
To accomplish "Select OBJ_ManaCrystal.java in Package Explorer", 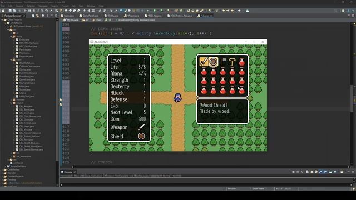I will 30,133.
